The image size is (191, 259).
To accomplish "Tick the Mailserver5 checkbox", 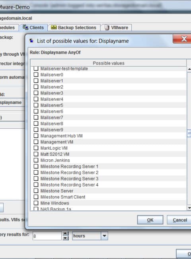I will (x=36, y=105).
